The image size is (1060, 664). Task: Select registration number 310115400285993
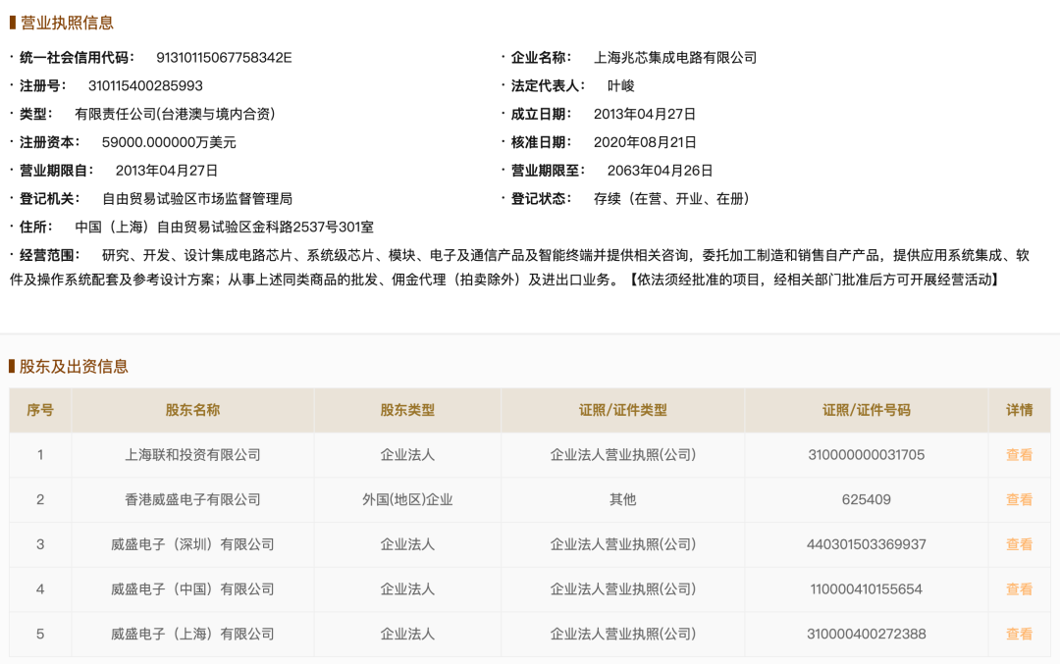tap(145, 85)
